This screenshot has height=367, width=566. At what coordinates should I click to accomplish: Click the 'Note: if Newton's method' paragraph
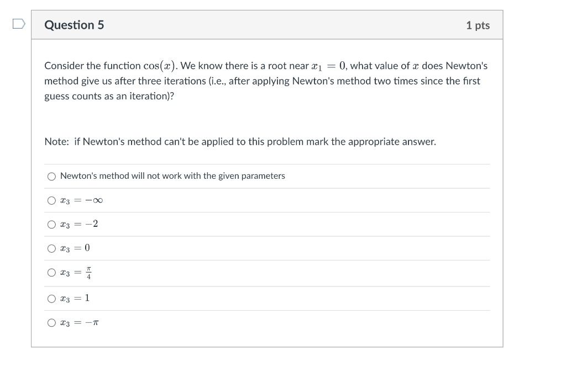[240, 142]
